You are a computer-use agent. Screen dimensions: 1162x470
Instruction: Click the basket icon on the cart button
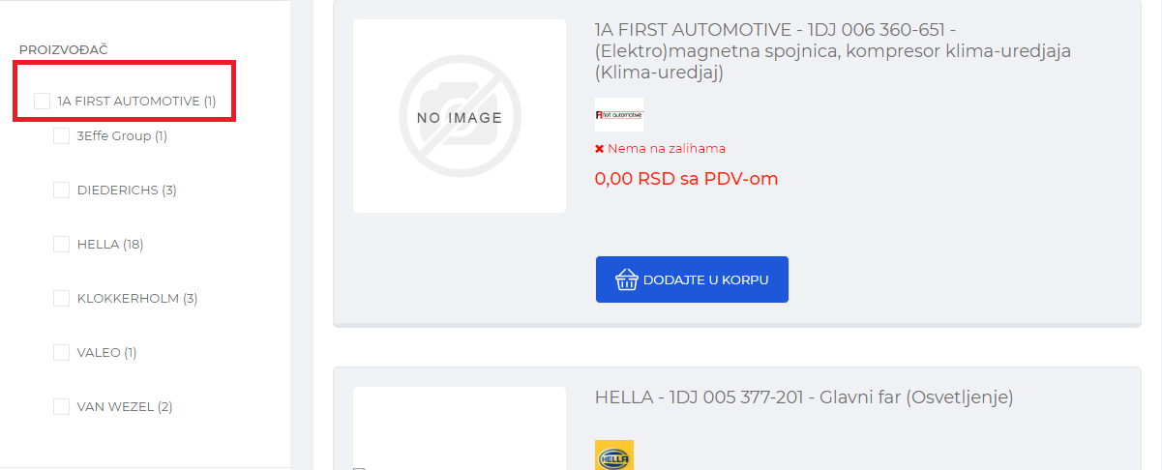626,279
